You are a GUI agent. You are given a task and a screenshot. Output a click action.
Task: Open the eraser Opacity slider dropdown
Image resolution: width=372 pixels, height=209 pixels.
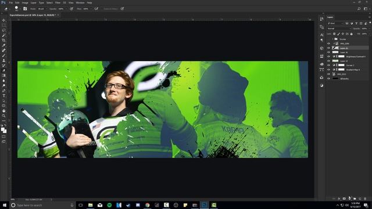click(66, 9)
